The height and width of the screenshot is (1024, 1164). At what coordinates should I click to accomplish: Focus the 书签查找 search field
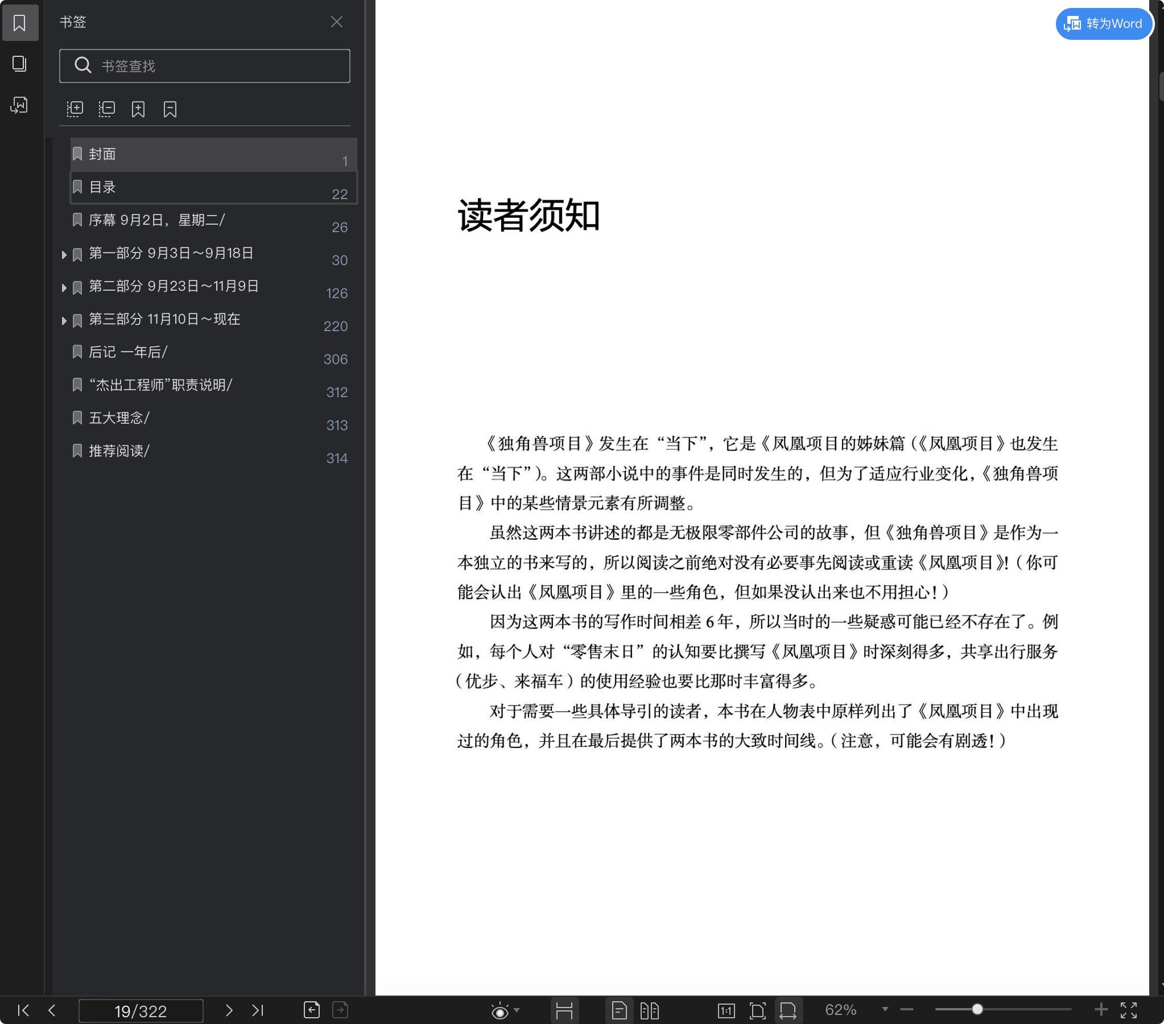point(204,65)
